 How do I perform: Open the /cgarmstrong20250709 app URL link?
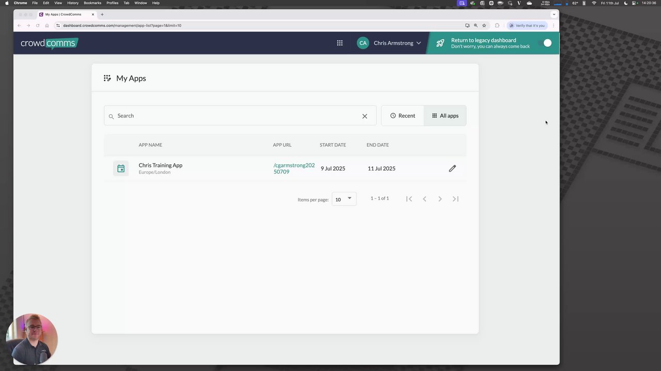coord(294,168)
